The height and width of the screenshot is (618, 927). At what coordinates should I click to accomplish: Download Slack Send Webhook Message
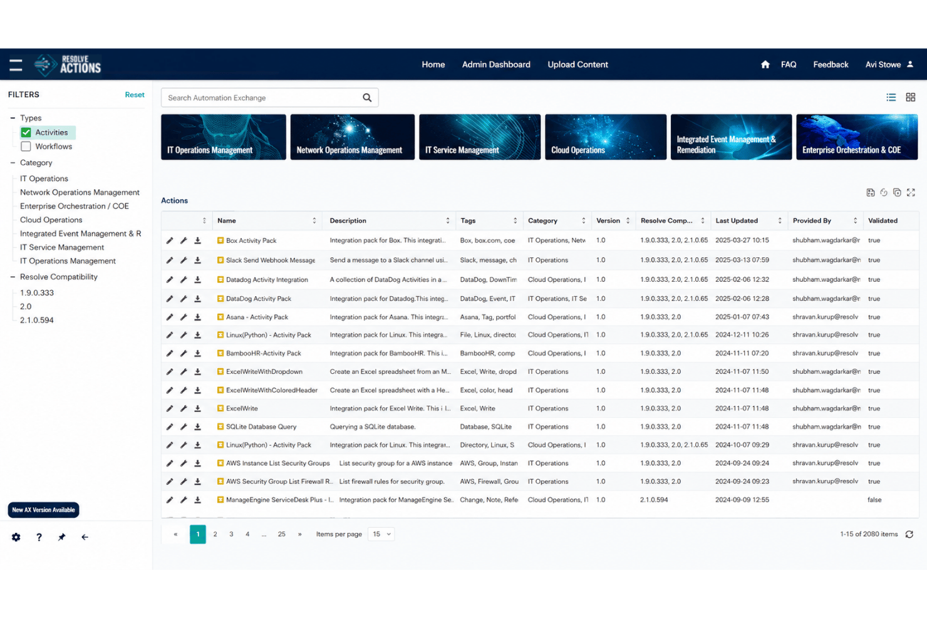197,260
